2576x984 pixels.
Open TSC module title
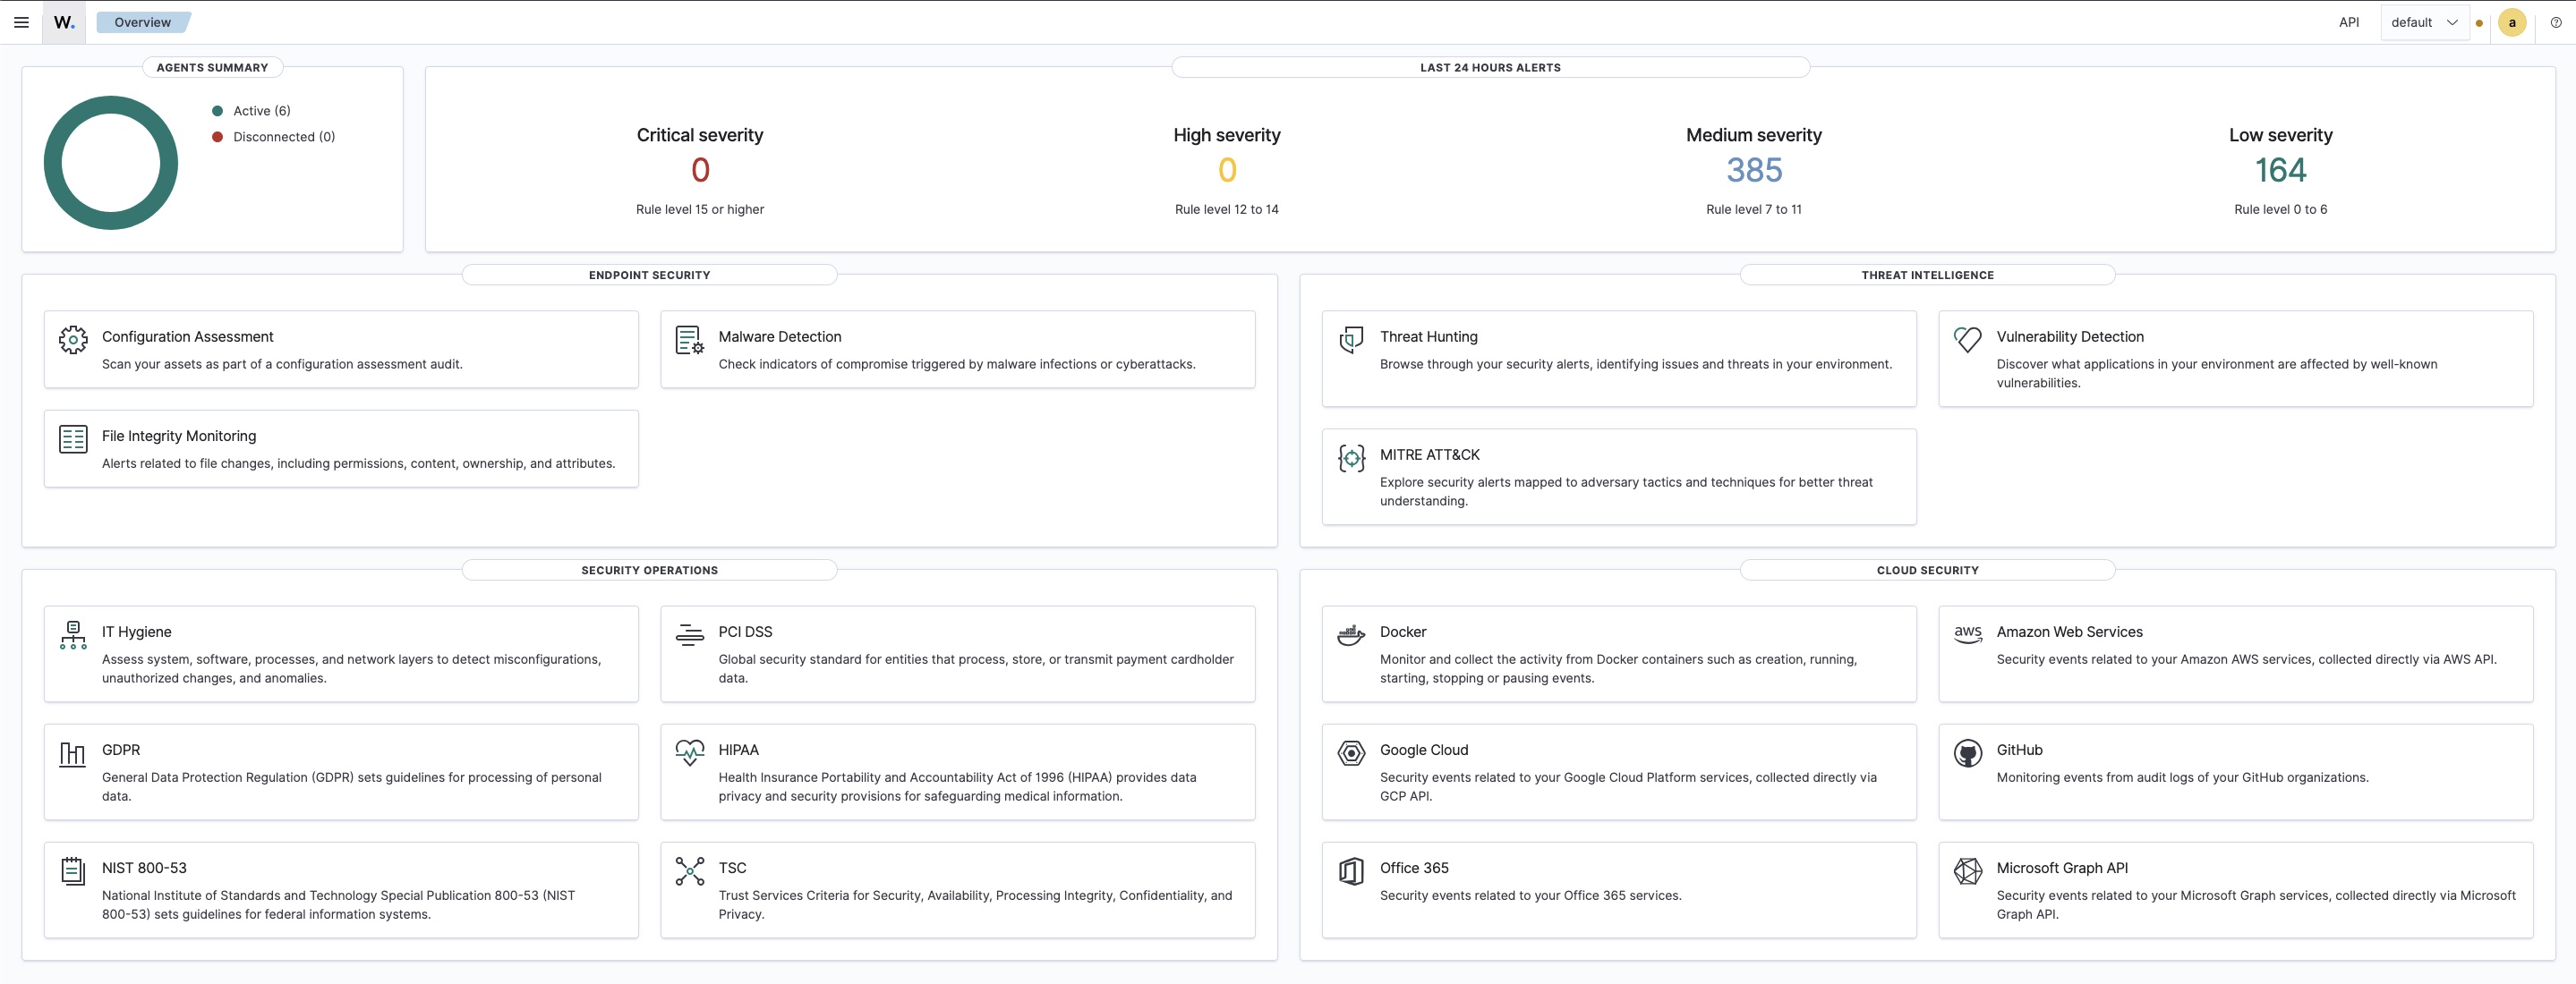[x=732, y=867]
